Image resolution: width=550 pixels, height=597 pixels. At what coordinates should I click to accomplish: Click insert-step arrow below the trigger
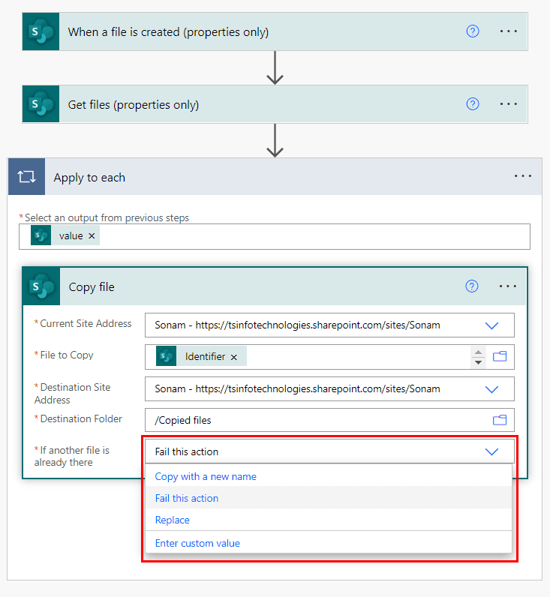tap(275, 67)
